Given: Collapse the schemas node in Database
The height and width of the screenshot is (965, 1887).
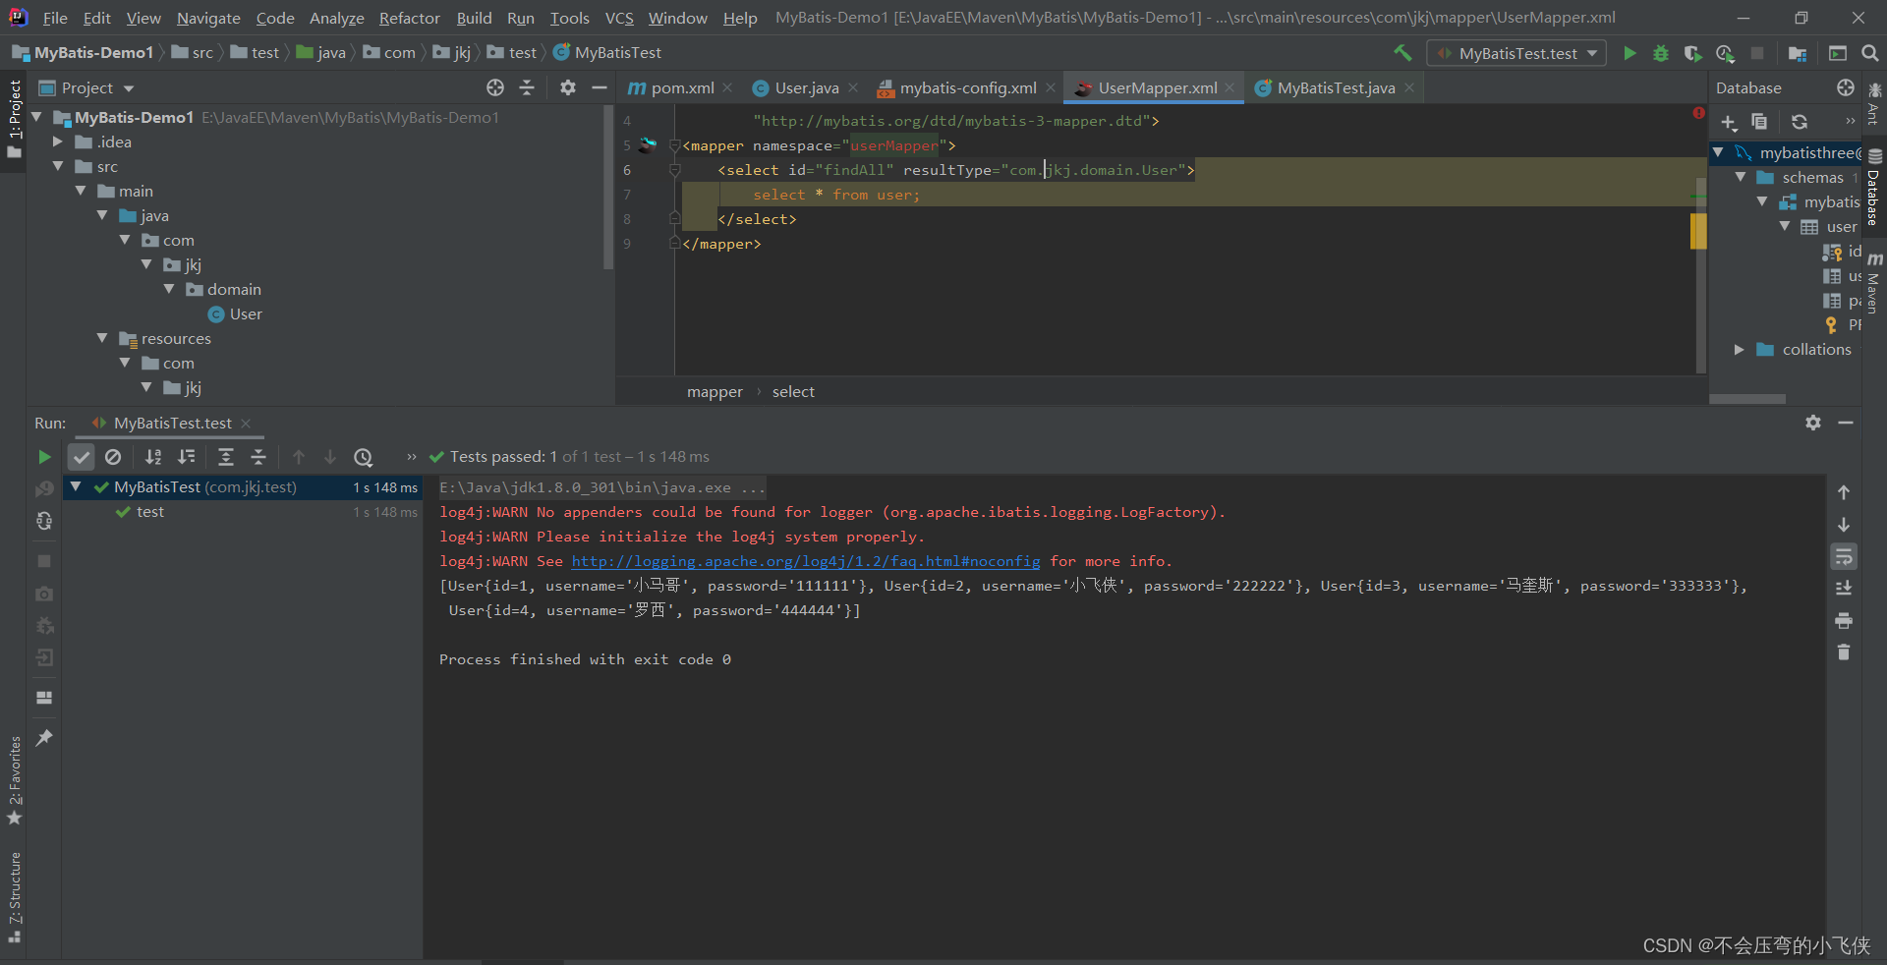Looking at the screenshot, I should 1741,177.
